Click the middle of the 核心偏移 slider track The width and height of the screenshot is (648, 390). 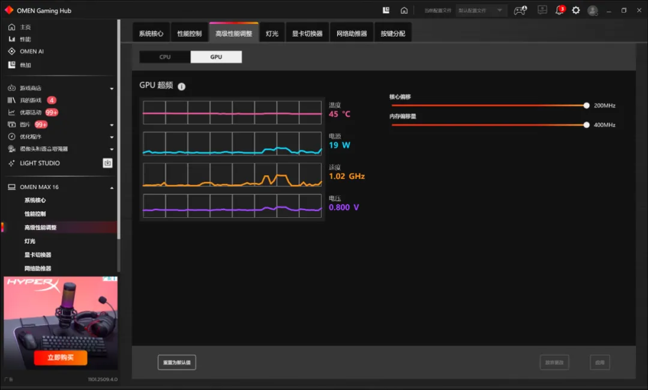coord(489,106)
